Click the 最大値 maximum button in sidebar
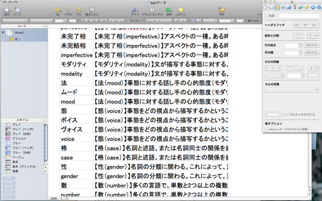Image resolution: width=322 pixels, height=201 pixels. tap(9, 192)
